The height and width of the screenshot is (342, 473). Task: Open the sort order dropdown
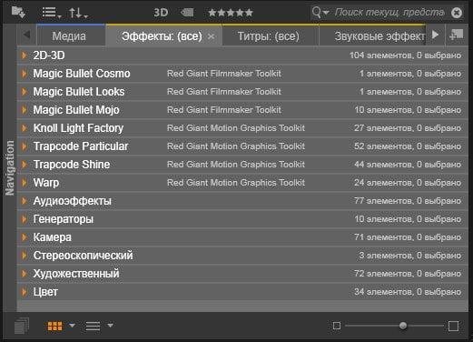78,13
